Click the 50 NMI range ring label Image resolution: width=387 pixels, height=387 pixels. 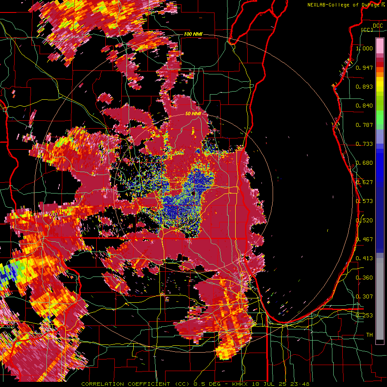tap(193, 114)
